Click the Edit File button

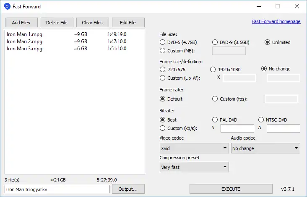pos(128,23)
